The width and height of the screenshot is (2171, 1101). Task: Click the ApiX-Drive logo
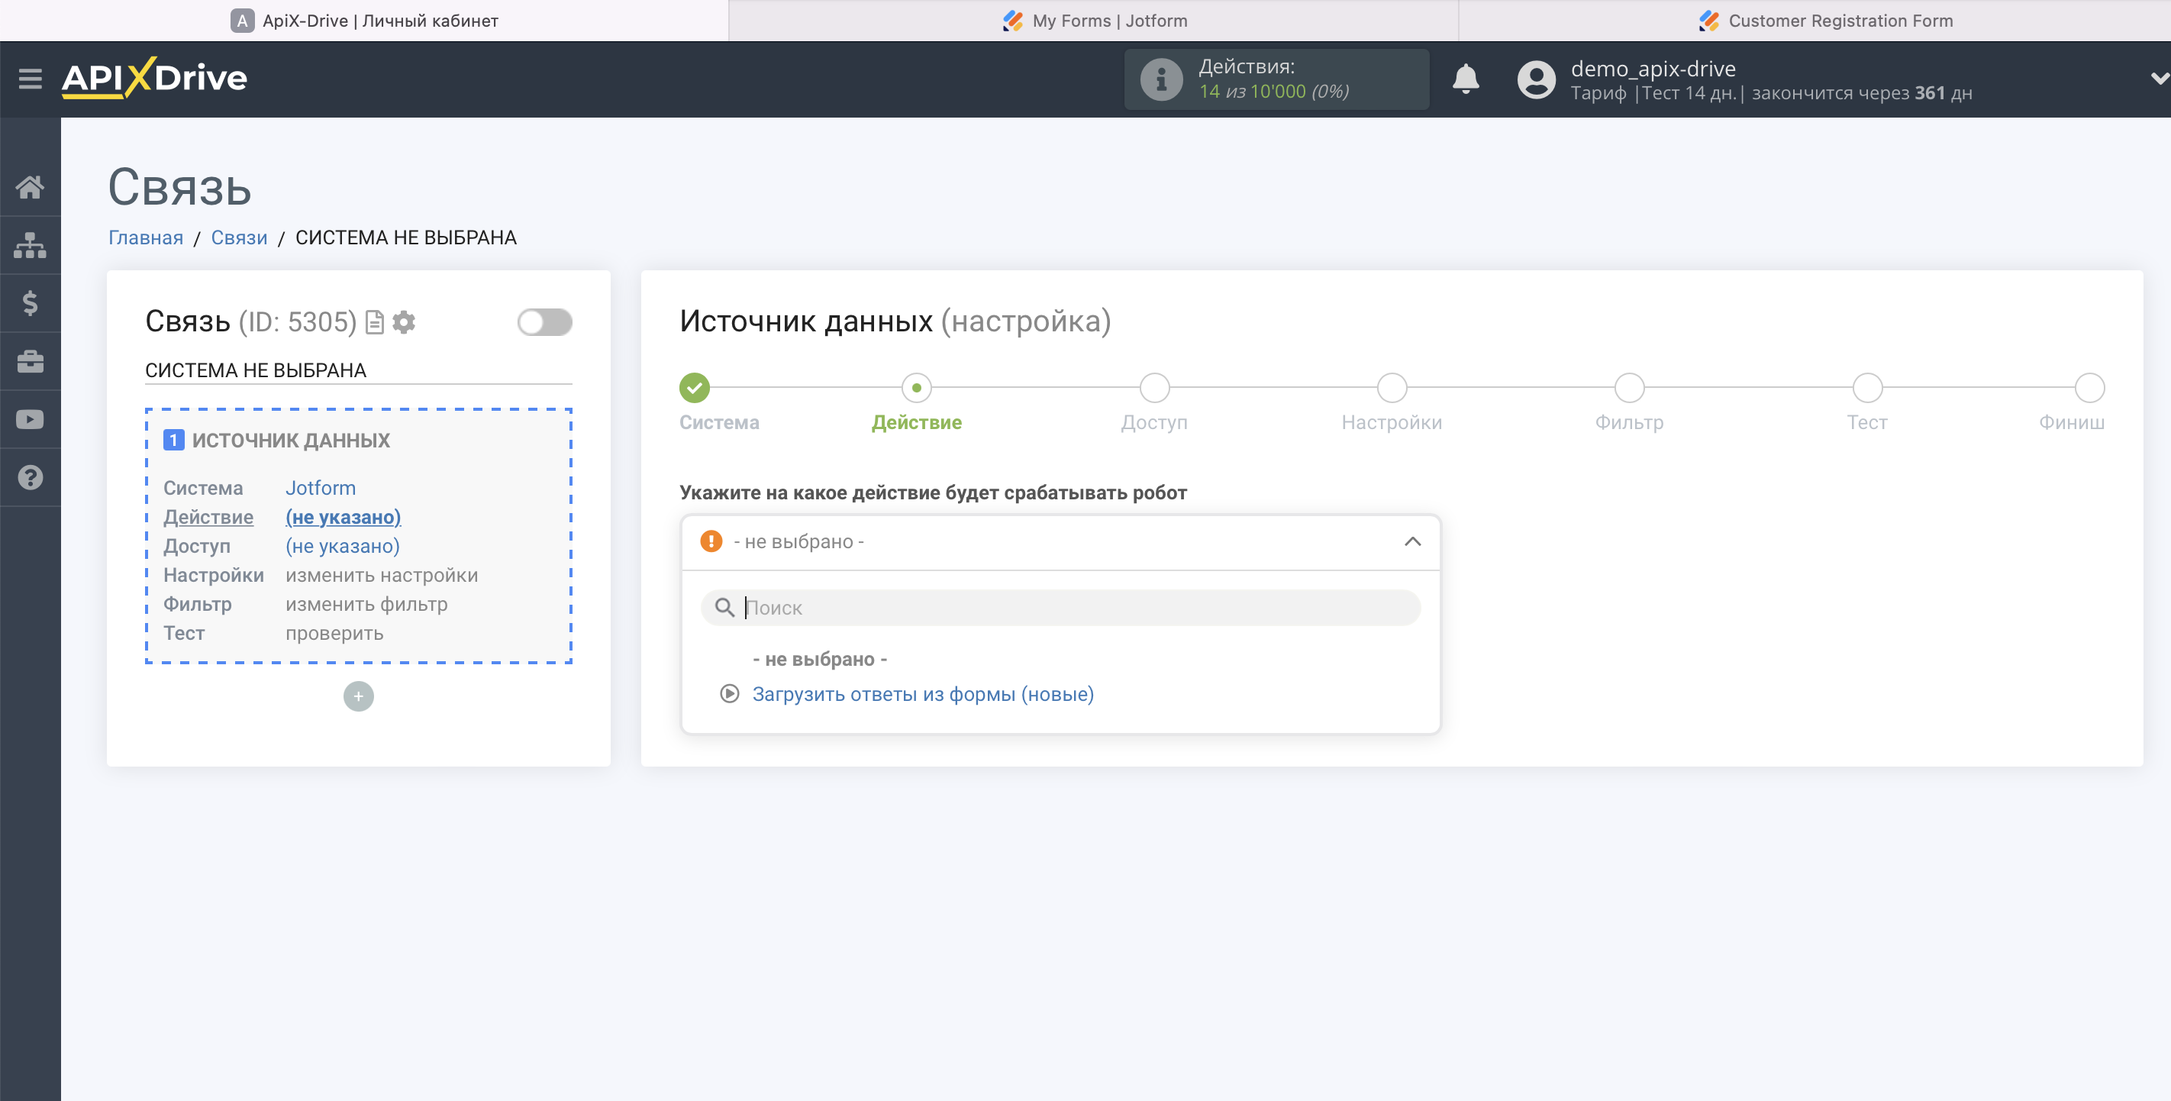tap(154, 79)
